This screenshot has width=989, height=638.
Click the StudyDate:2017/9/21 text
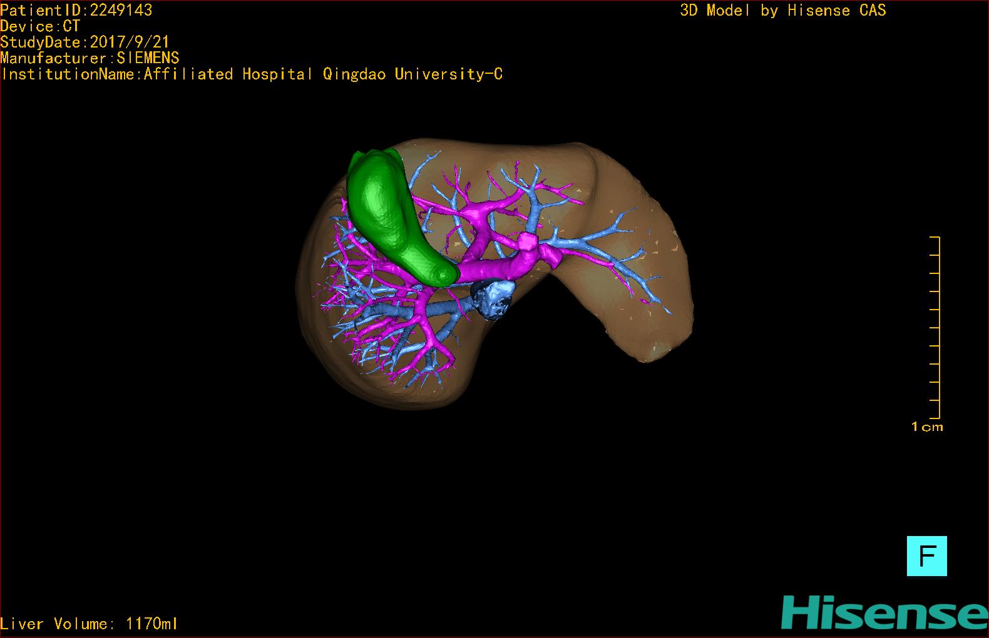[85, 42]
